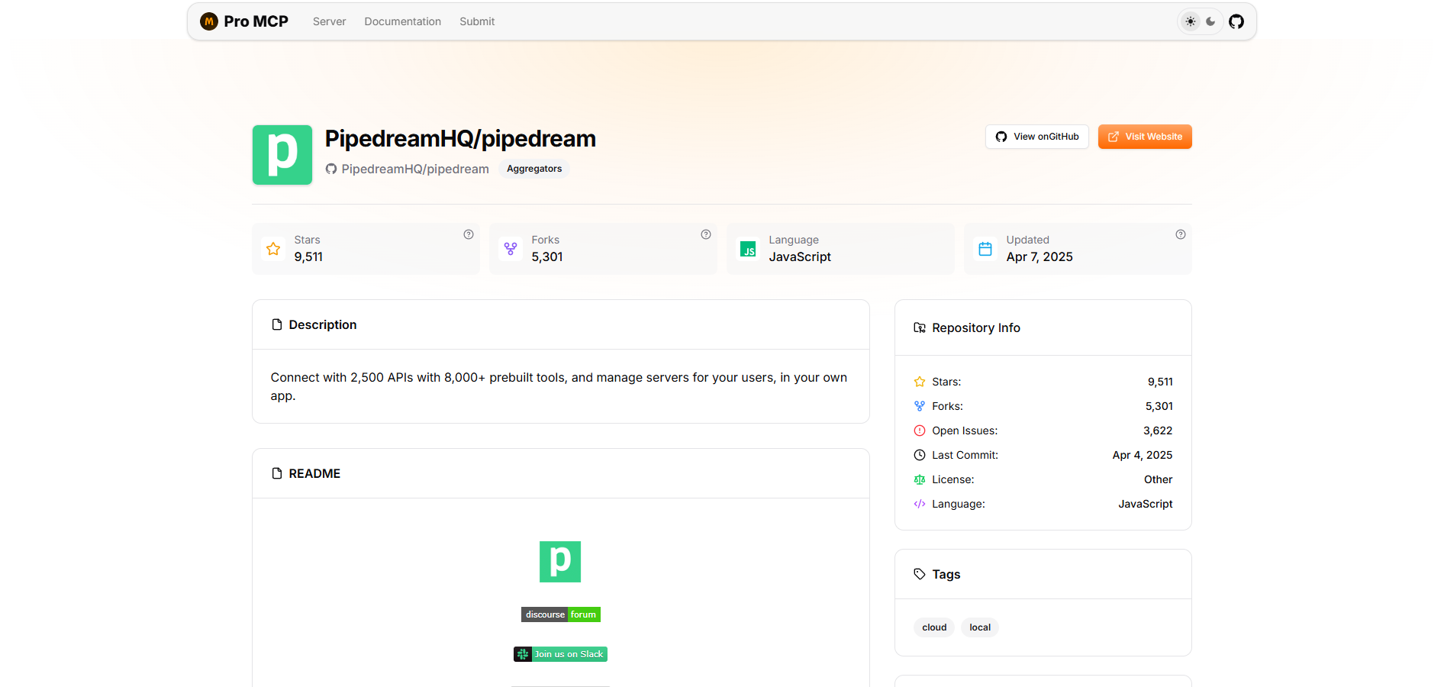Click the '9,511' value in Stars card

tap(308, 256)
